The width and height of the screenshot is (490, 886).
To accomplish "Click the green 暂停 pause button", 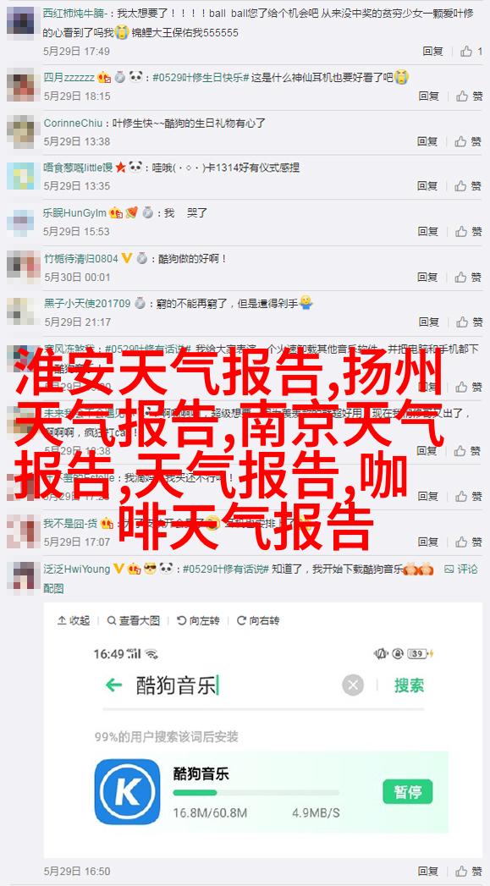I will click(407, 791).
